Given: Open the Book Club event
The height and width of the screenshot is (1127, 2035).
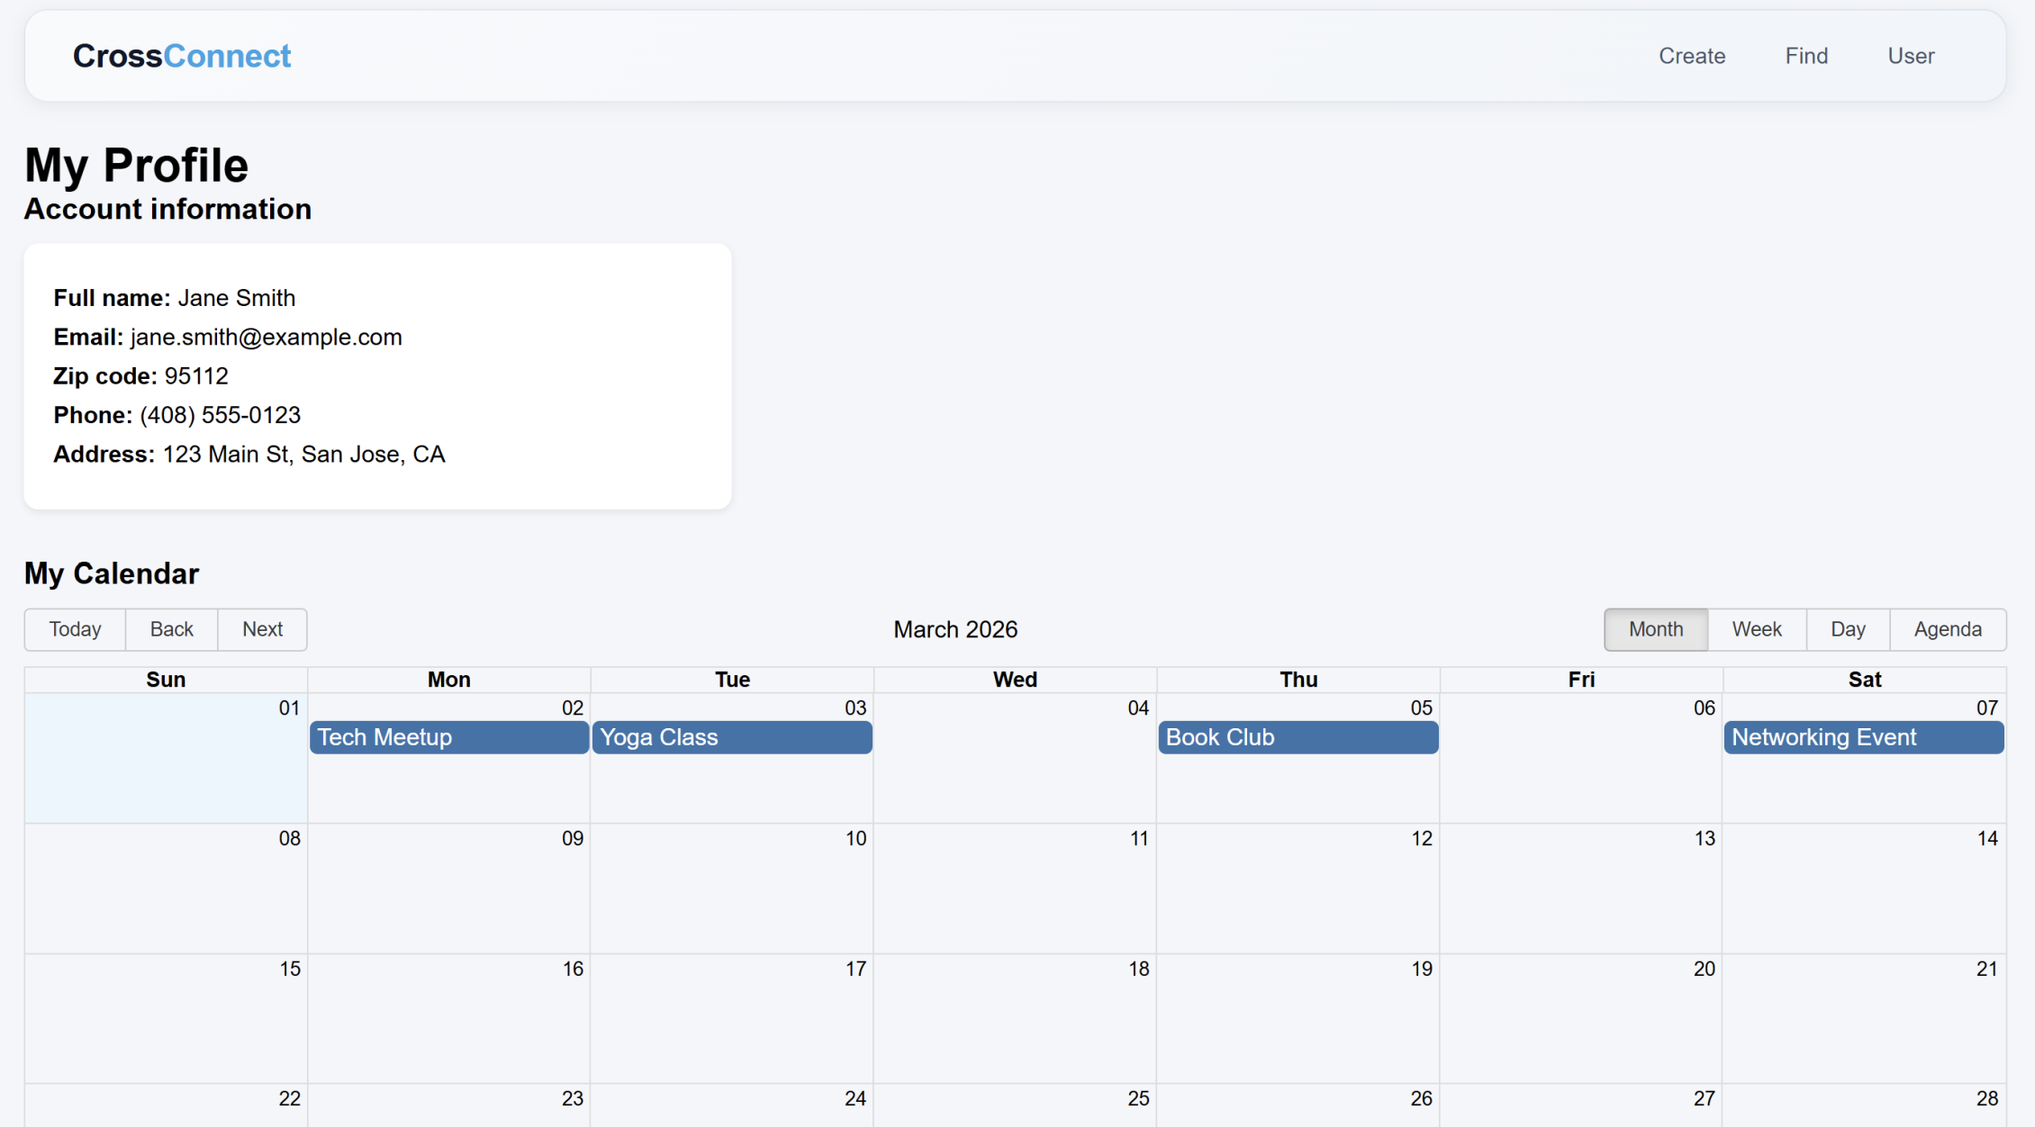Looking at the screenshot, I should [x=1298, y=737].
